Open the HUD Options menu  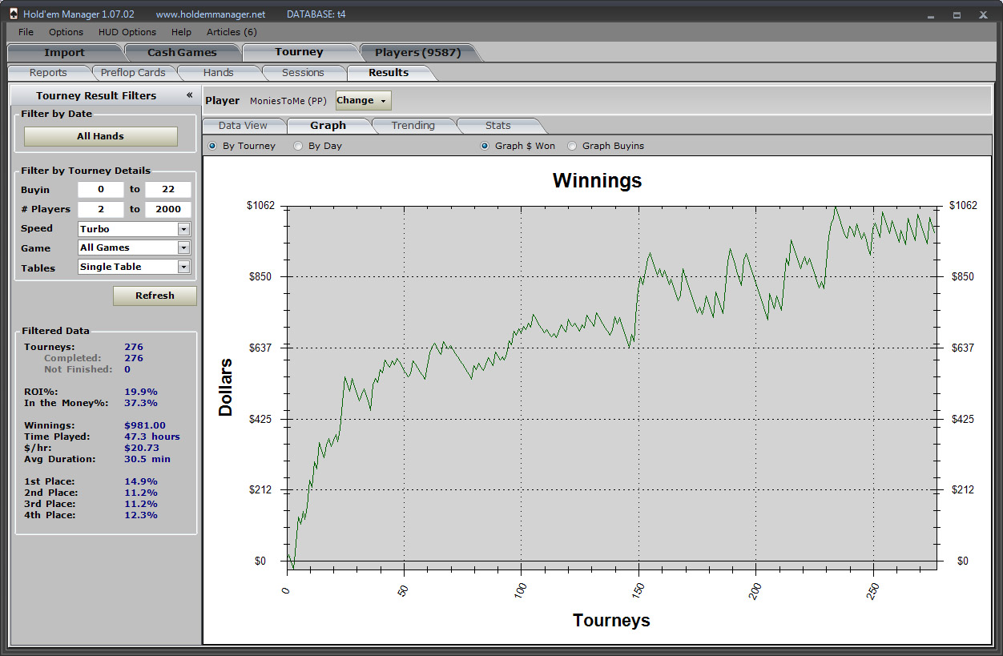tap(127, 32)
